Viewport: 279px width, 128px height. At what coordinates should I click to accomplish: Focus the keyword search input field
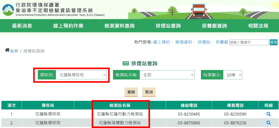[249, 42]
